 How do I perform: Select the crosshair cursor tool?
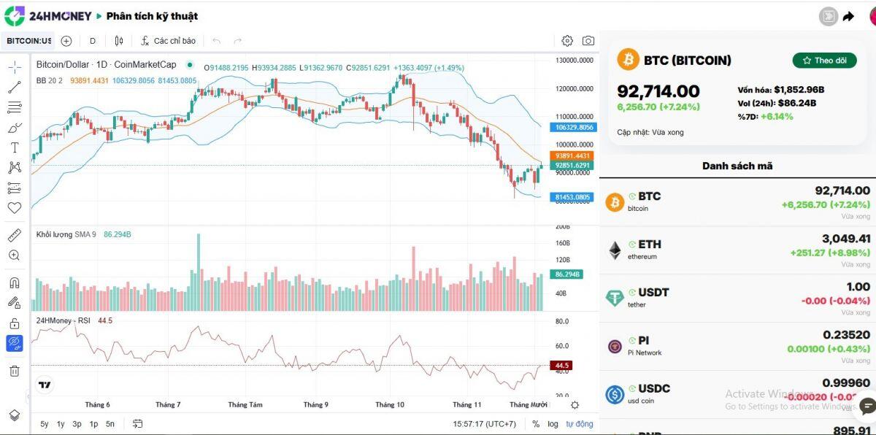point(14,67)
